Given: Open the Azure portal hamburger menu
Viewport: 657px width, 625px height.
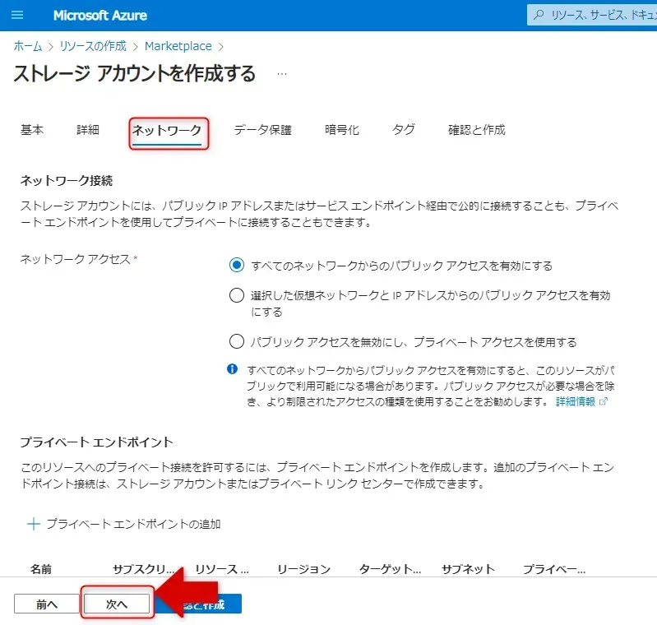Looking at the screenshot, I should tap(18, 16).
